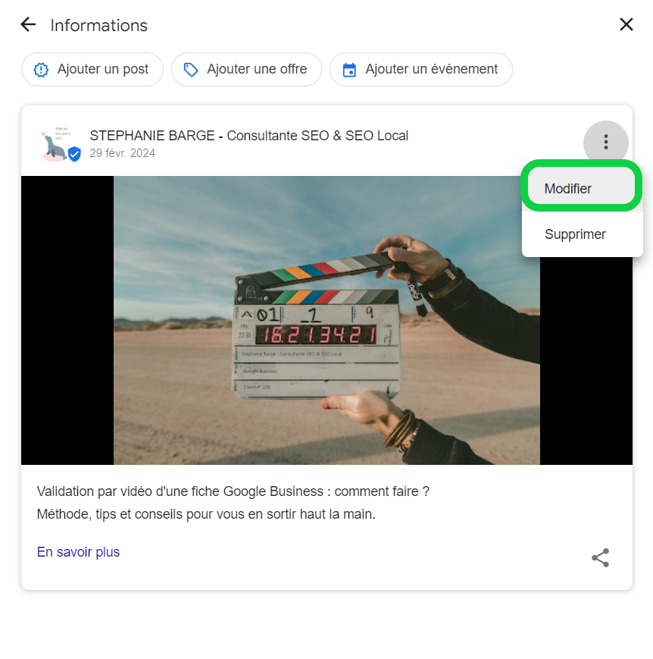Image resolution: width=653 pixels, height=659 pixels.
Task: Open the En savoir plus link
Action: pyautogui.click(x=78, y=552)
